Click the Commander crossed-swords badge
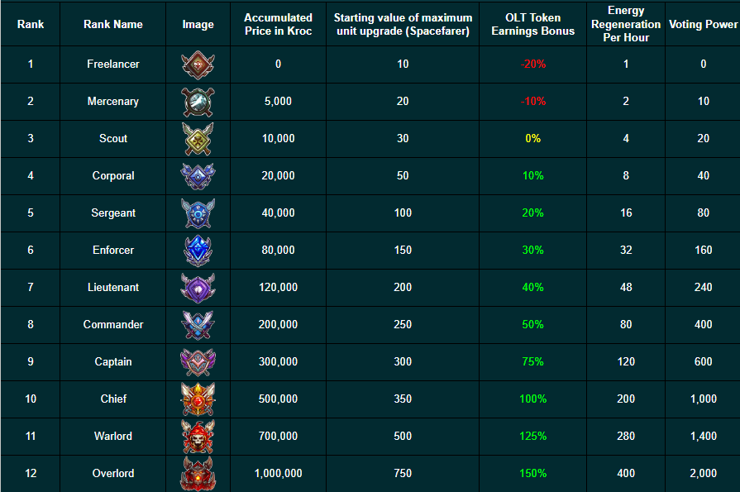 (198, 325)
